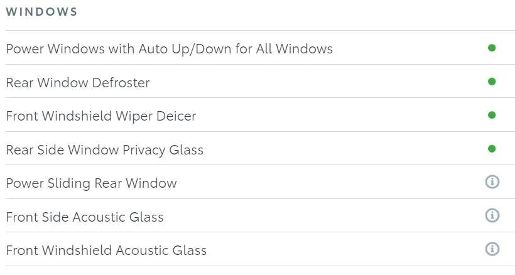
Task: Select the Front Side Acoustic Glass label
Action: tap(85, 217)
